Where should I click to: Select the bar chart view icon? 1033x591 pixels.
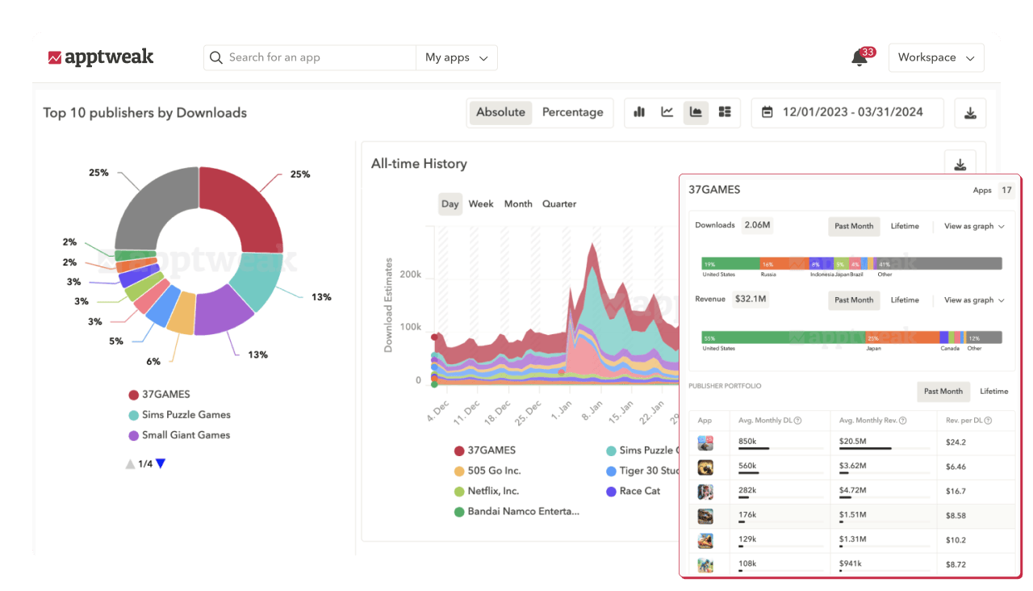pyautogui.click(x=638, y=112)
